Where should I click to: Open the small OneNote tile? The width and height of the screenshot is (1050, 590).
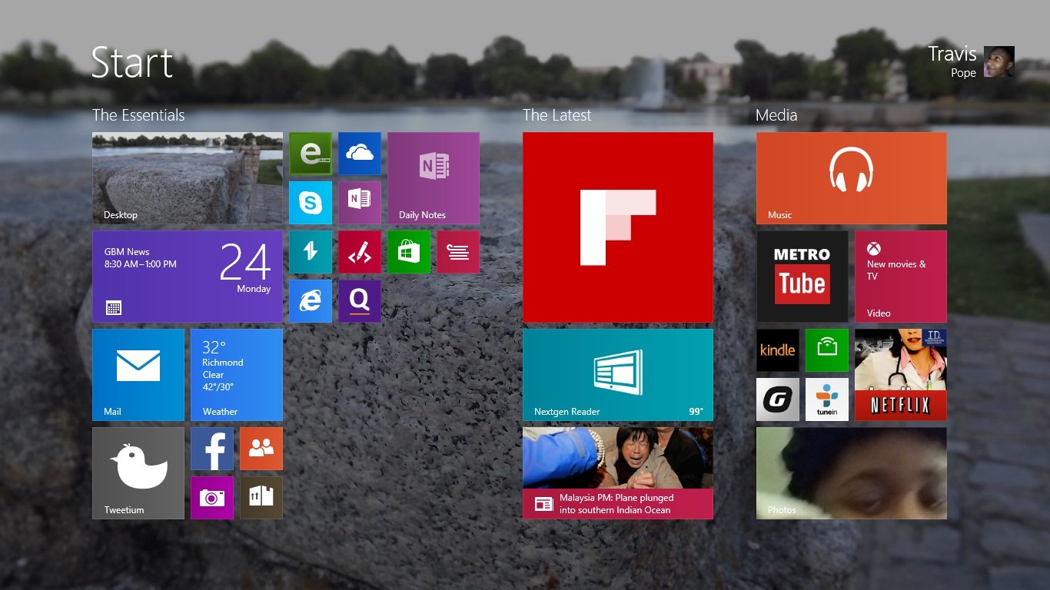tap(360, 203)
